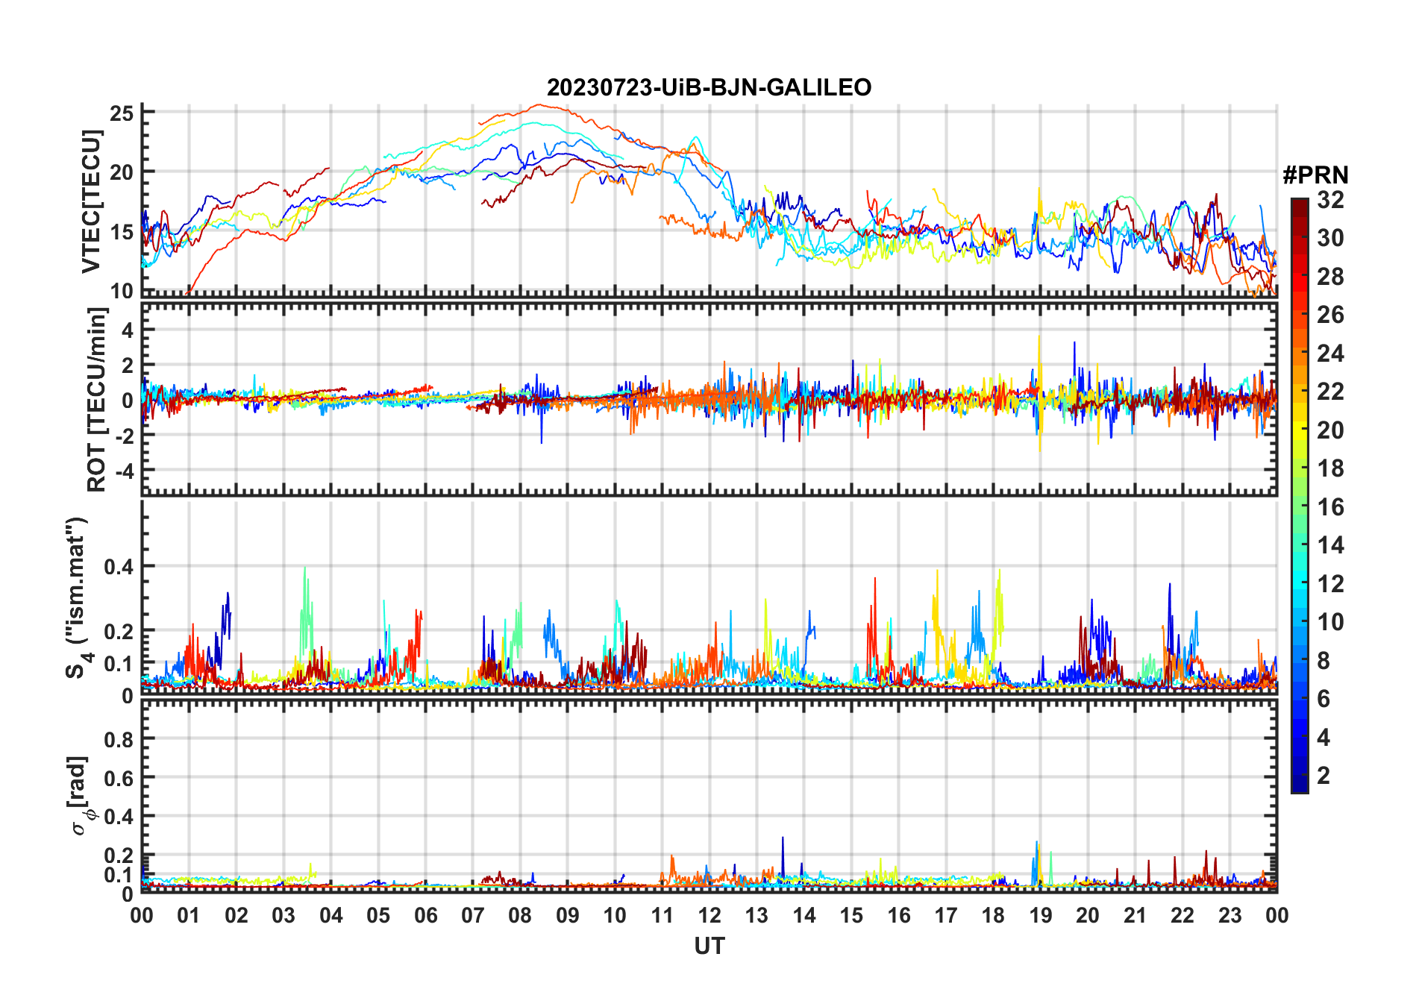Screen dimensions: 1419x992
Task: Click sigma-phi y-axis tick label 0.4
Action: point(119,817)
